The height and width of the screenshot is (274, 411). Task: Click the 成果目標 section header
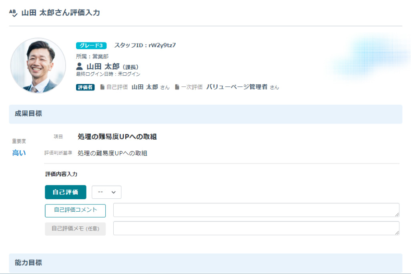coord(206,114)
